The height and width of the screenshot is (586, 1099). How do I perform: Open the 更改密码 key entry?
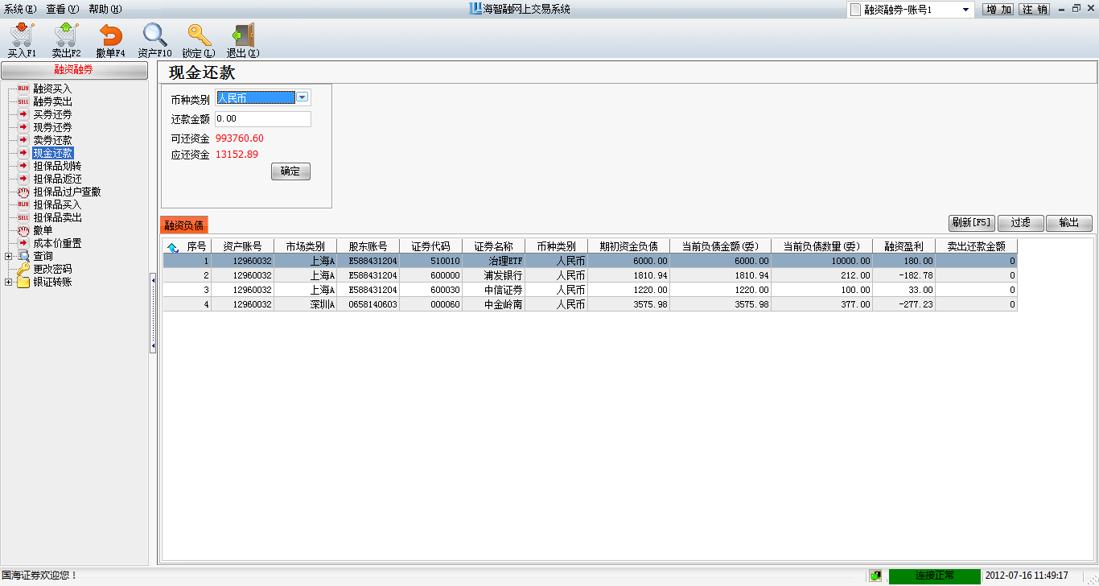[52, 269]
